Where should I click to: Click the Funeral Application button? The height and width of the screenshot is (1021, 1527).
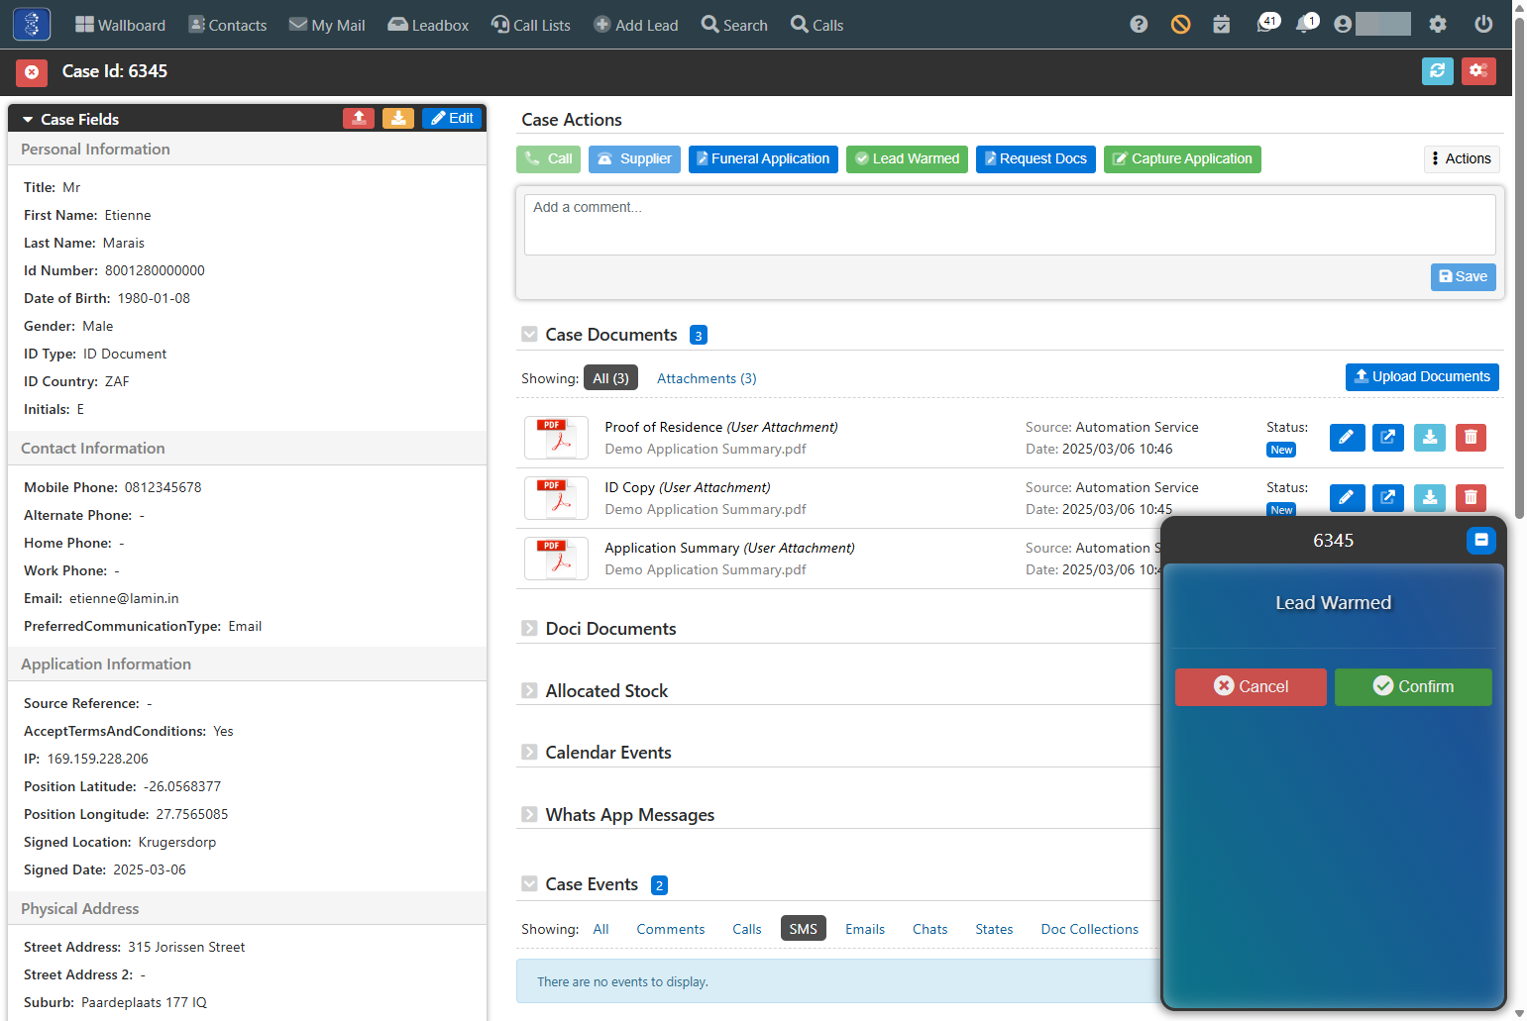pyautogui.click(x=763, y=159)
